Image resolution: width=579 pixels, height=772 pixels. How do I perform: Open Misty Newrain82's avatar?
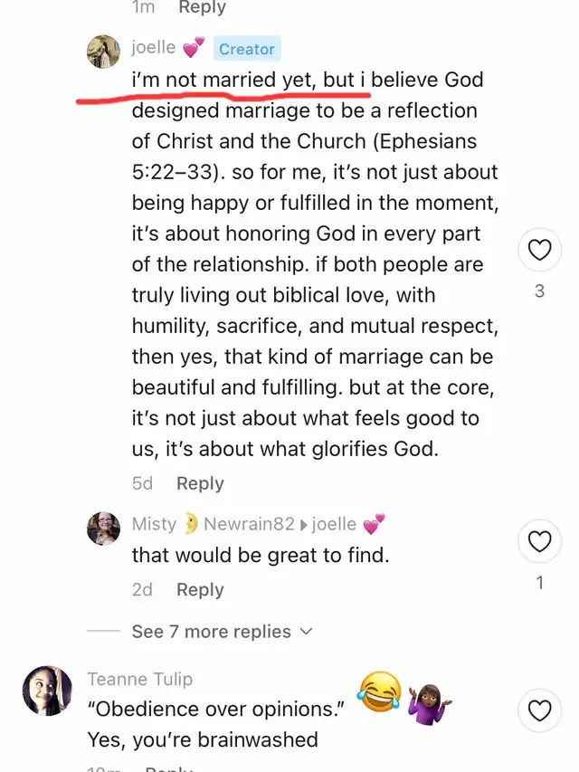[x=103, y=528]
